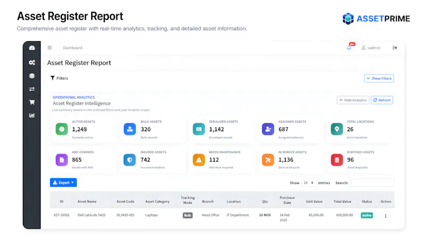Click the AMC Covered document icon

pyautogui.click(x=62, y=159)
